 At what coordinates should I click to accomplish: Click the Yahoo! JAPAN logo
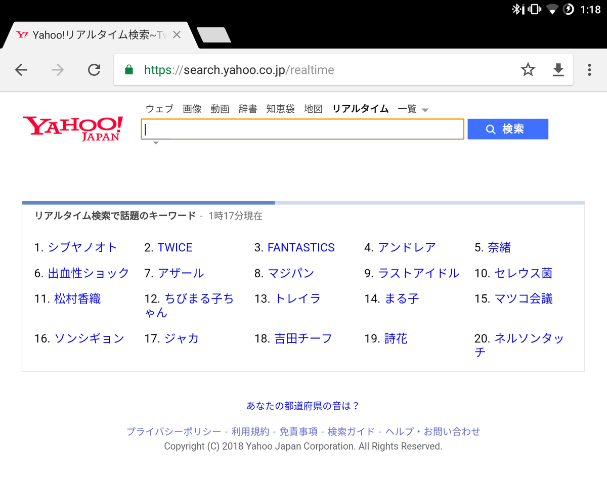coord(73,128)
